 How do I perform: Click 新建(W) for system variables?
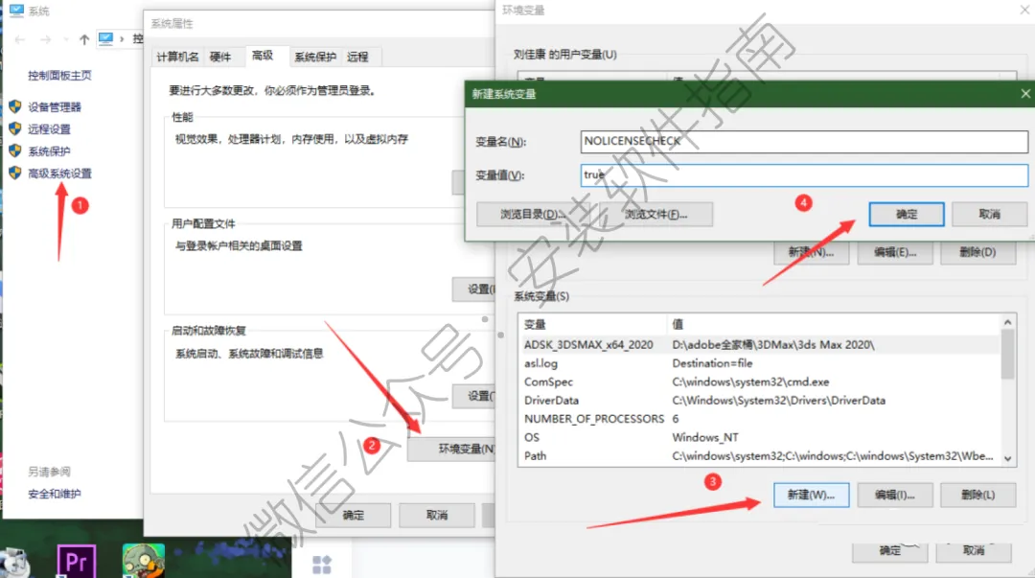pos(811,495)
